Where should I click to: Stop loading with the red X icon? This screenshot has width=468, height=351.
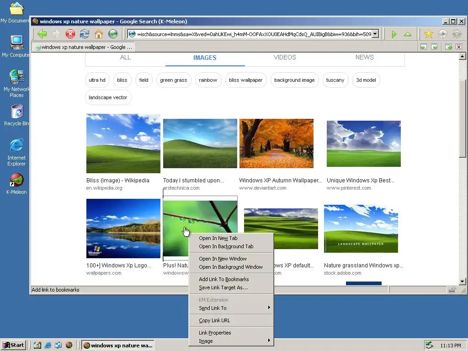[x=70, y=34]
